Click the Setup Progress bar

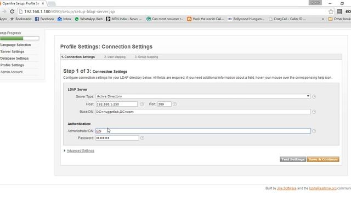(20, 38)
